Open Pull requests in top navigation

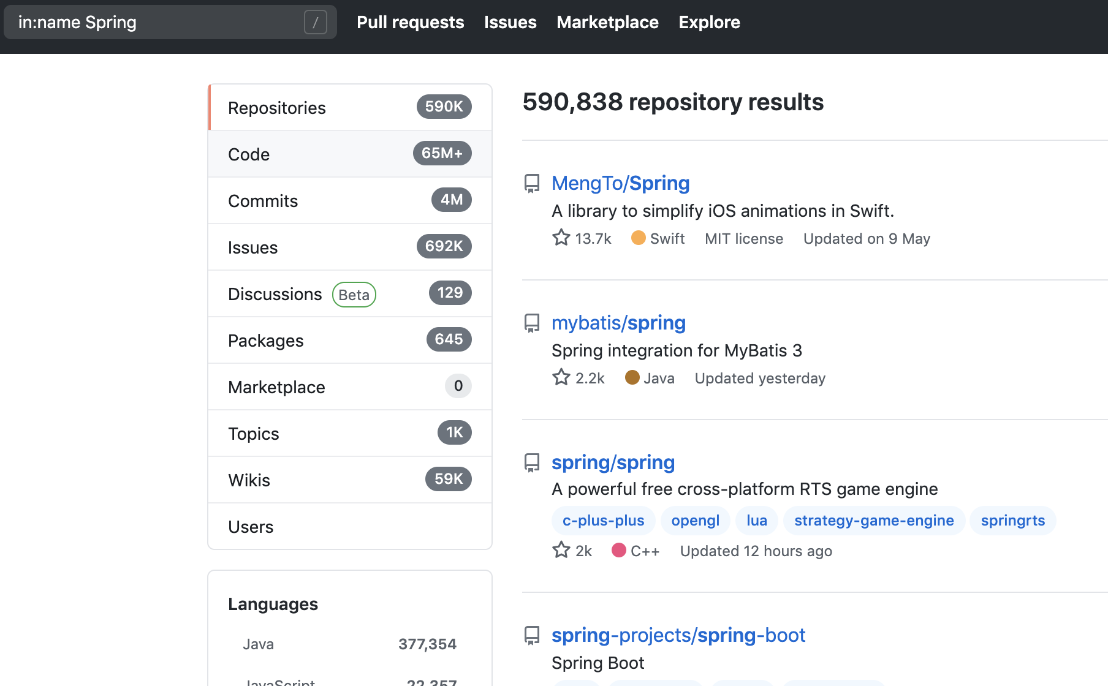(411, 22)
